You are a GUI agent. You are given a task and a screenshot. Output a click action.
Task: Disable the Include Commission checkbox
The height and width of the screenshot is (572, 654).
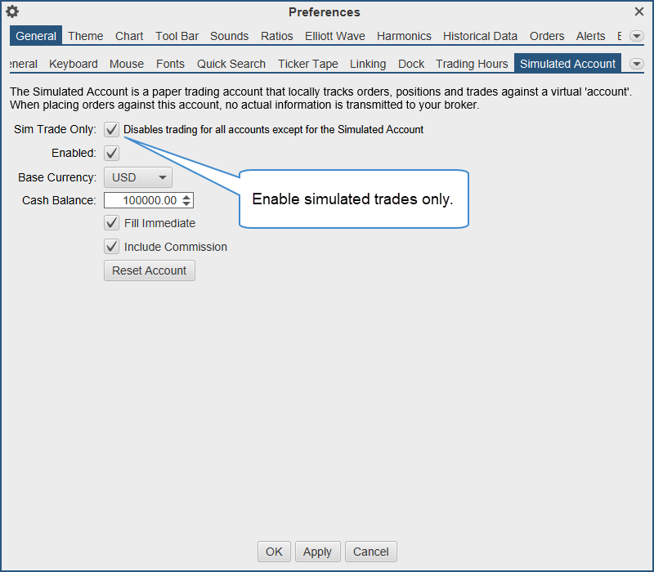coord(112,247)
